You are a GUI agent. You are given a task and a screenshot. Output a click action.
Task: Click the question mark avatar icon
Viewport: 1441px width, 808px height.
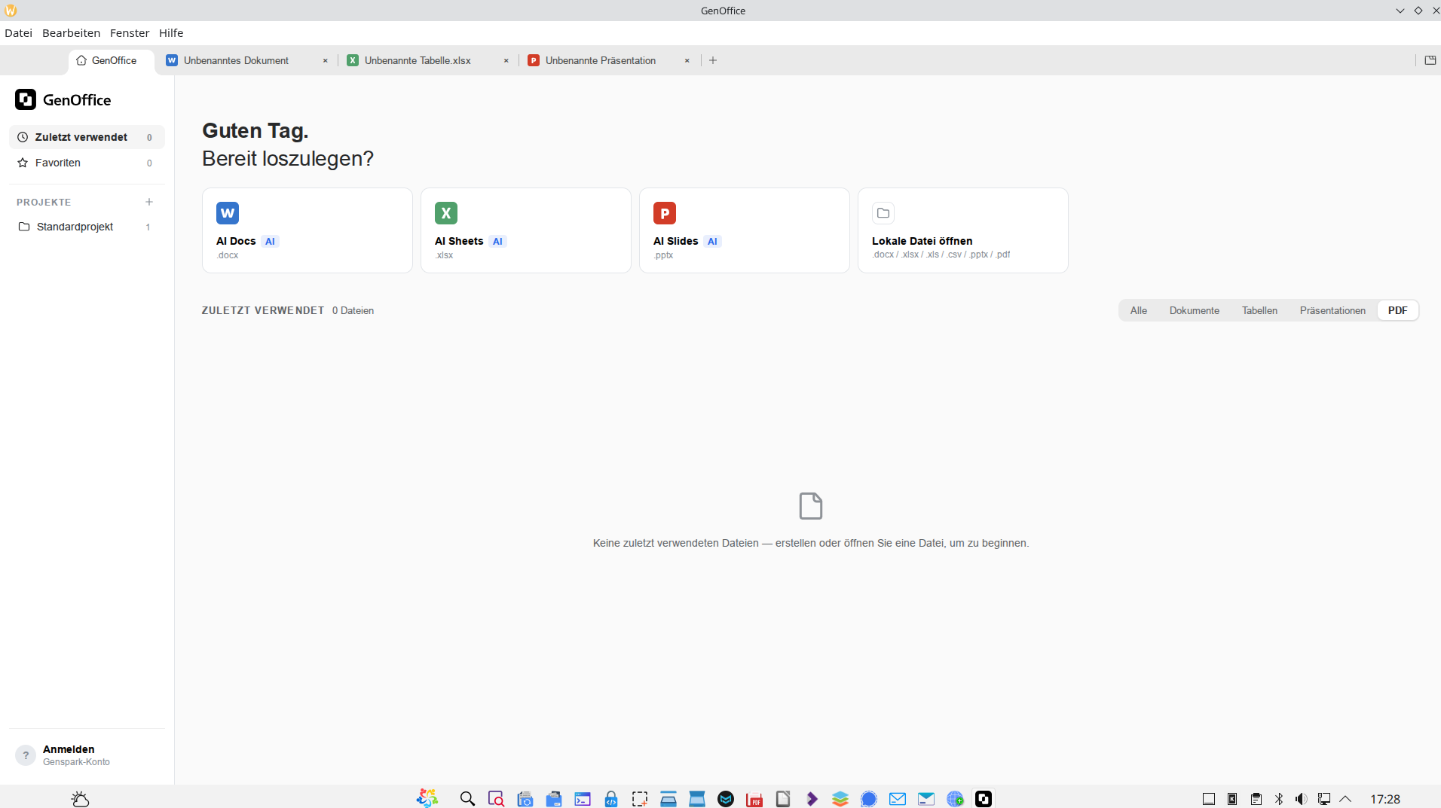tap(26, 755)
